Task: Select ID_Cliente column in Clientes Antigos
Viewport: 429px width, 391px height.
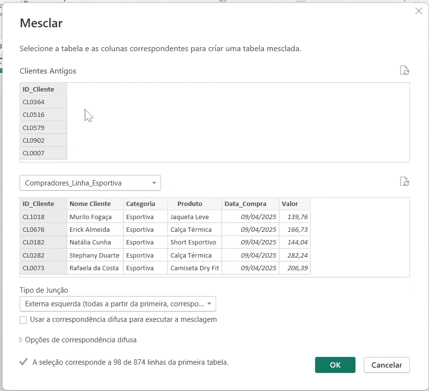Action: (x=43, y=90)
